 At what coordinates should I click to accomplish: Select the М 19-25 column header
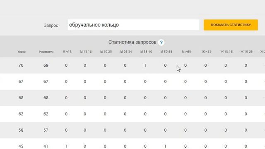coord(106,52)
